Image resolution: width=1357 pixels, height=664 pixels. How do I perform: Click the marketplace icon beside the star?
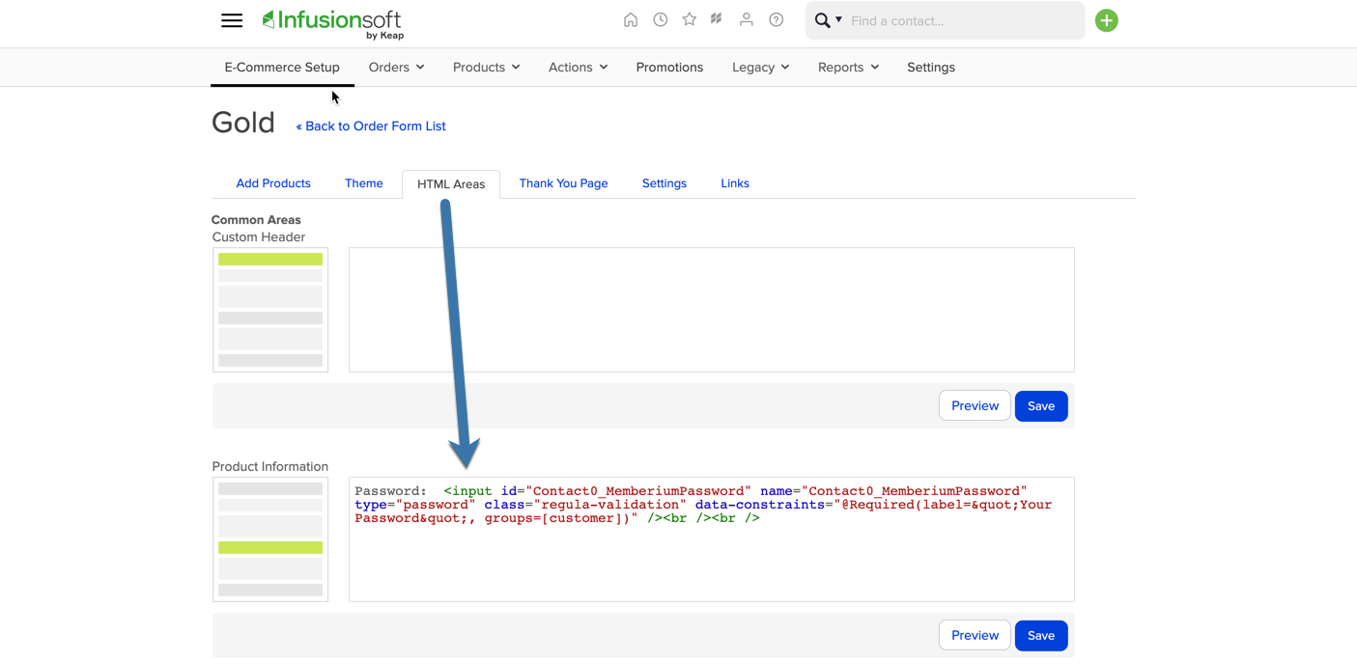[717, 19]
